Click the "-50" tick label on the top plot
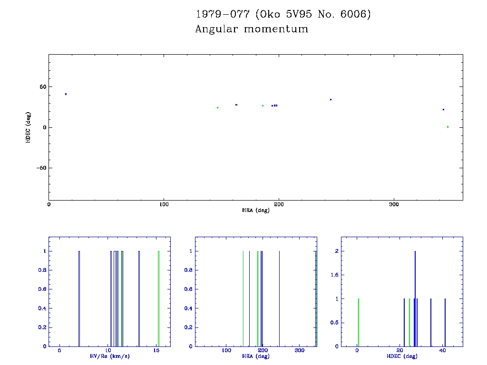 [x=41, y=168]
